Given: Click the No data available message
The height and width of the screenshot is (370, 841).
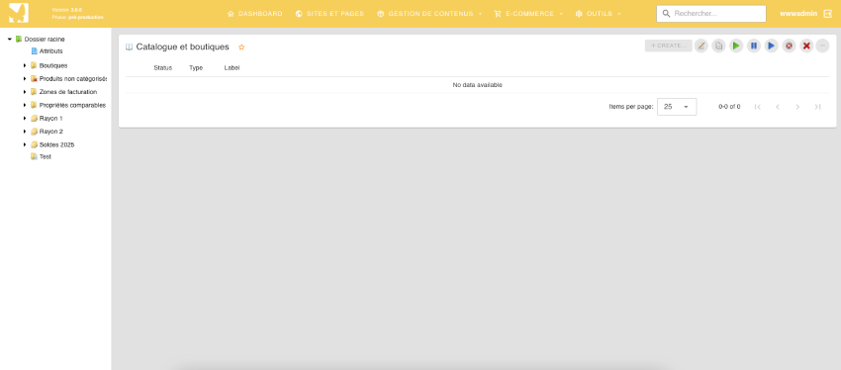Looking at the screenshot, I should tap(477, 85).
